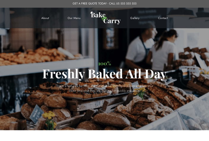Click the paragraph text below the heading

(x=105, y=88)
